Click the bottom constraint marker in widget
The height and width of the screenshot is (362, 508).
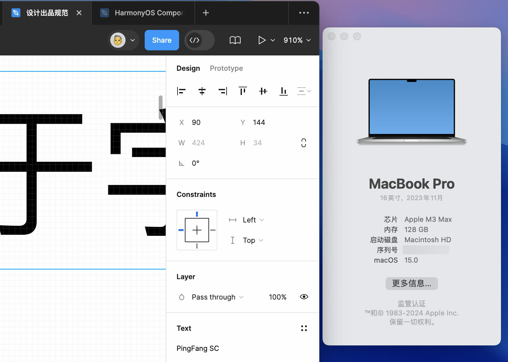pyautogui.click(x=197, y=246)
